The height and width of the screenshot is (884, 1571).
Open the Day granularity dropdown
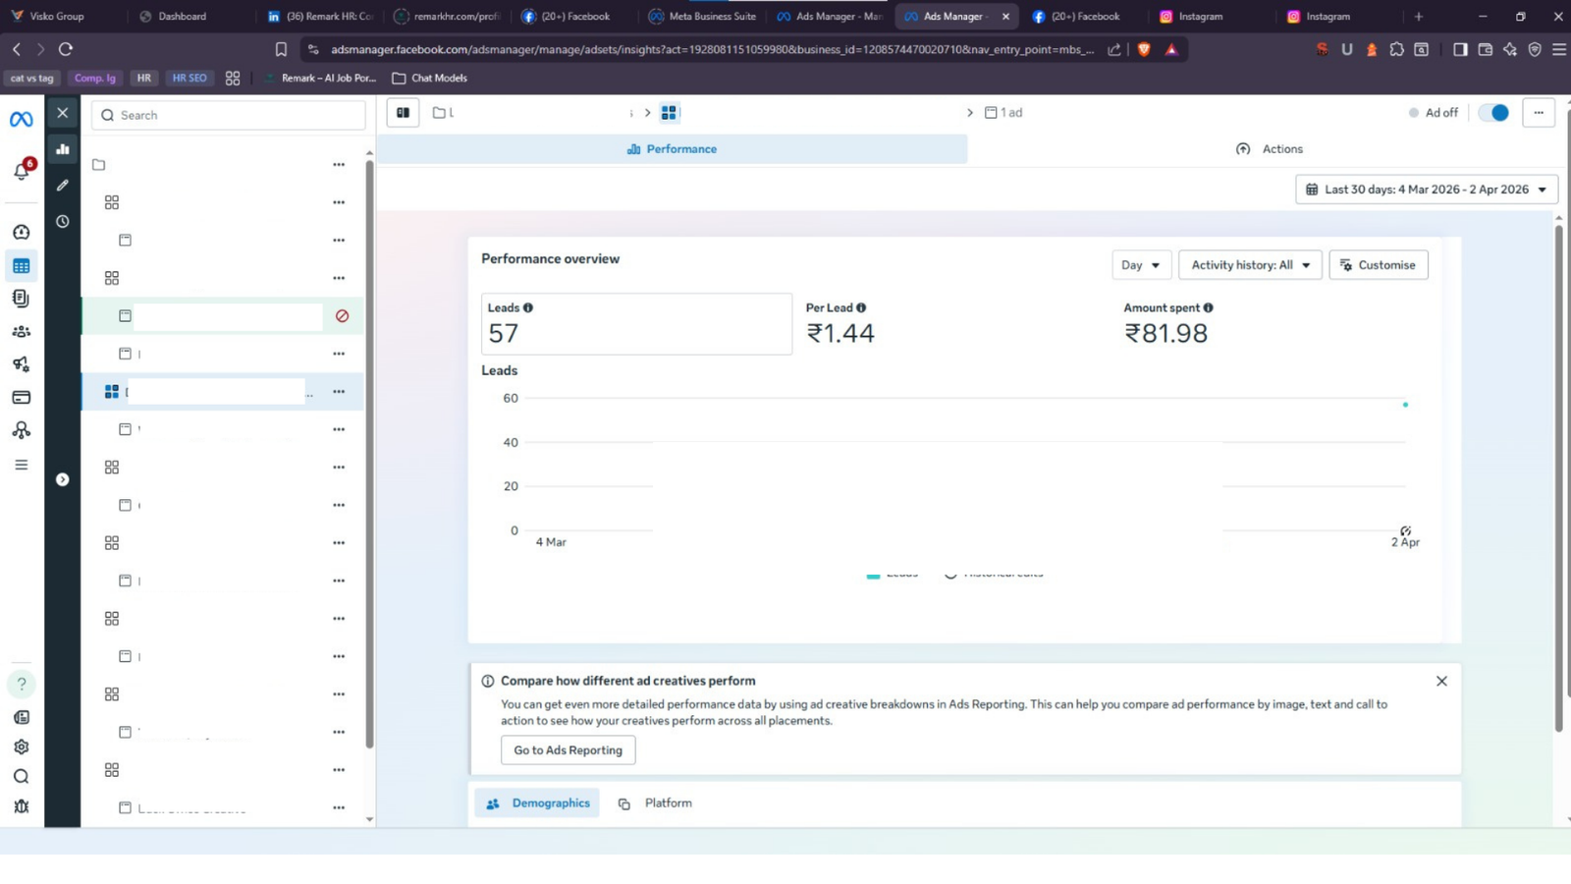[1141, 265]
